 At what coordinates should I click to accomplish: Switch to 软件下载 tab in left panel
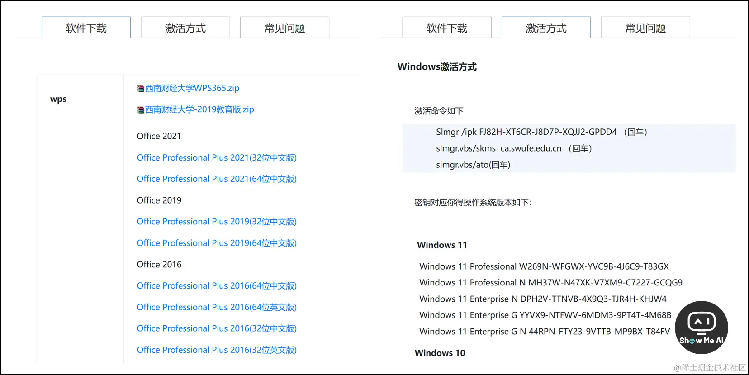tap(86, 28)
